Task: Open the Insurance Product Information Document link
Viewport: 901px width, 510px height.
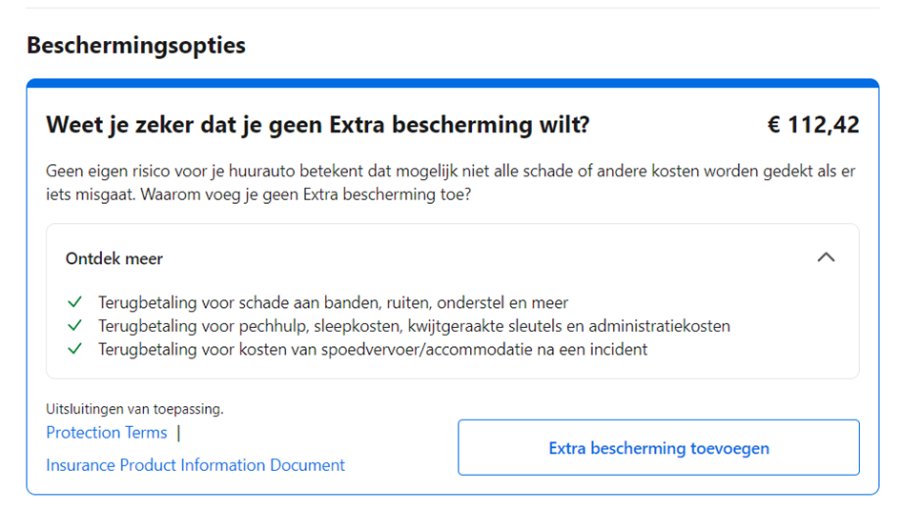Action: coord(195,465)
